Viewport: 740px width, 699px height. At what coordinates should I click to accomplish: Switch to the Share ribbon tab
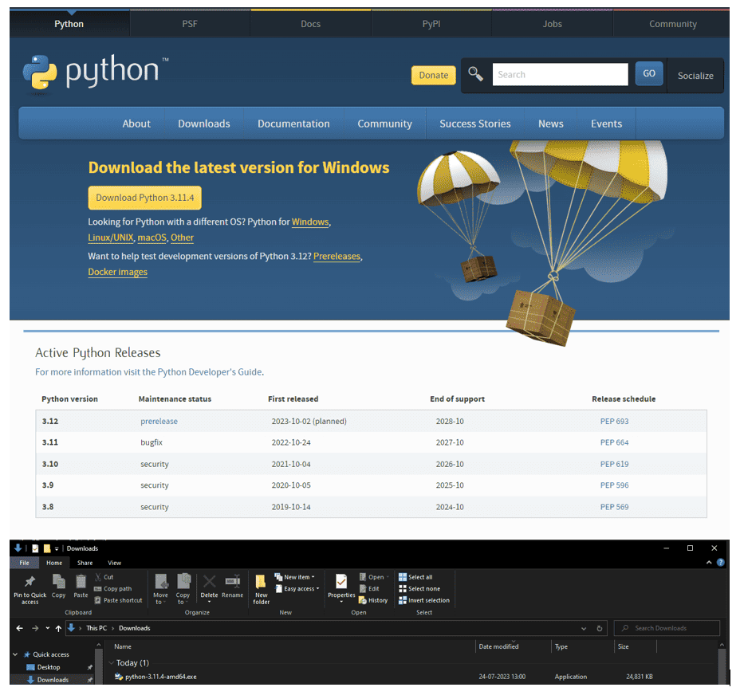pyautogui.click(x=85, y=563)
